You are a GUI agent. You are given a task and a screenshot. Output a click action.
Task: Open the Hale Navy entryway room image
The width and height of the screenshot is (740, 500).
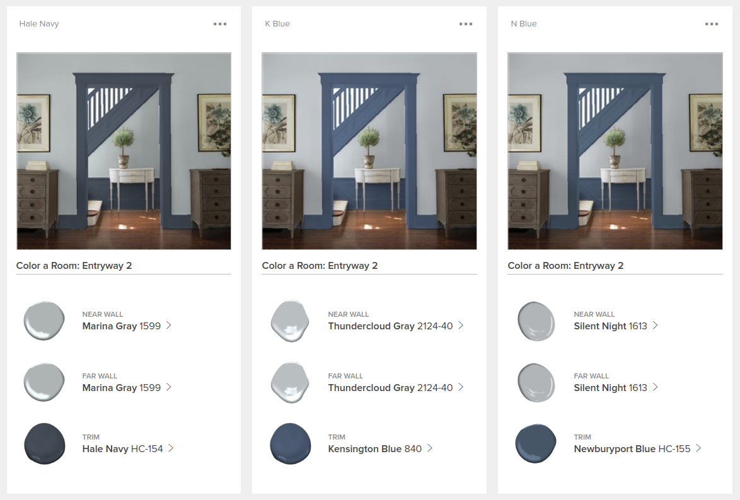point(124,151)
